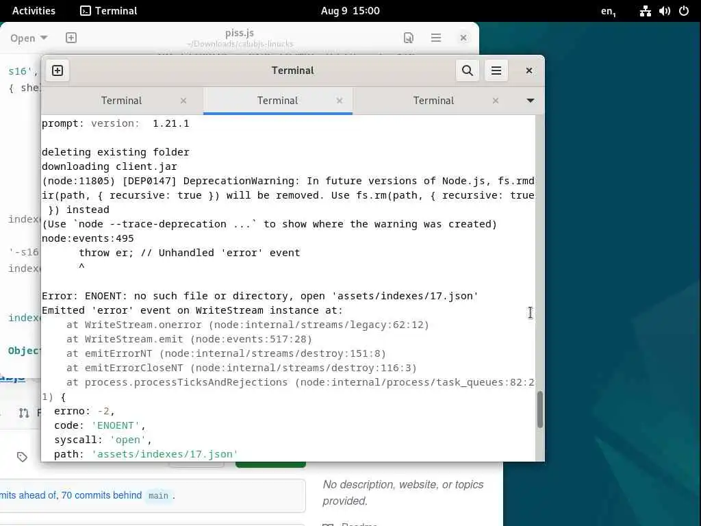701x526 pixels.
Task: Open the text editor's hamburger menu
Action: (x=436, y=38)
